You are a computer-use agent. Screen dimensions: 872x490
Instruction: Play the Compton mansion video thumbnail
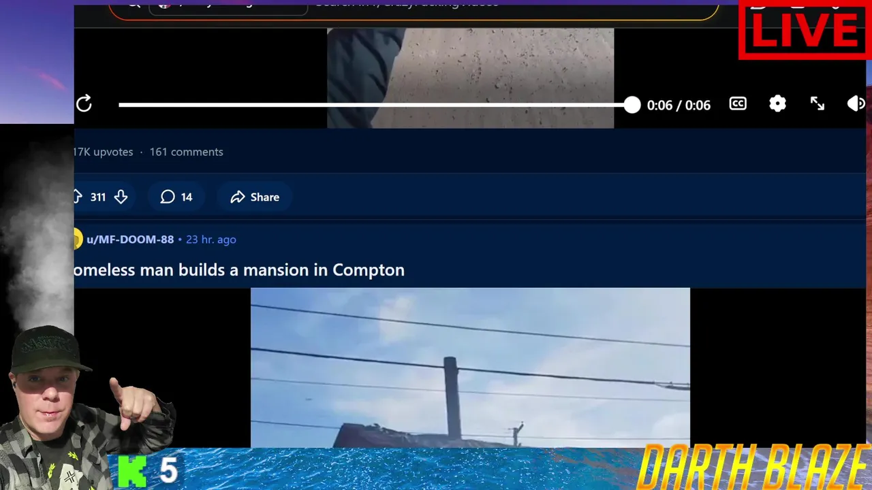pos(470,367)
